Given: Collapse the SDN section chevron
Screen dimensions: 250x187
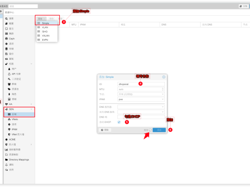Looking at the screenshot, I should pyautogui.click(x=31, y=109).
